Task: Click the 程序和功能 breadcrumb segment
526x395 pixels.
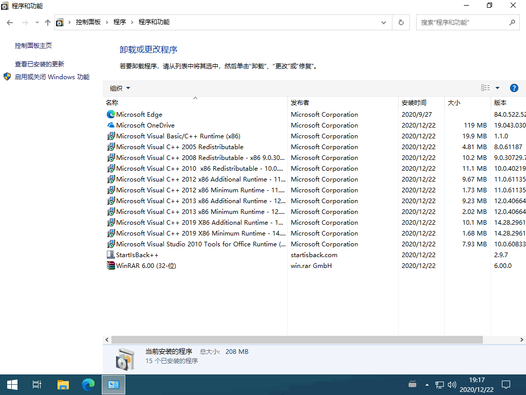Action: tap(154, 22)
